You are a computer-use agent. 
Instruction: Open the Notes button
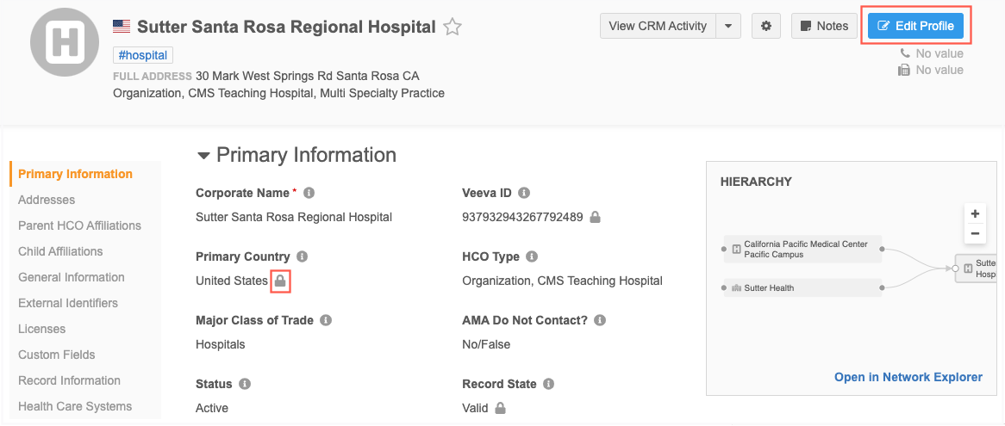pyautogui.click(x=824, y=26)
